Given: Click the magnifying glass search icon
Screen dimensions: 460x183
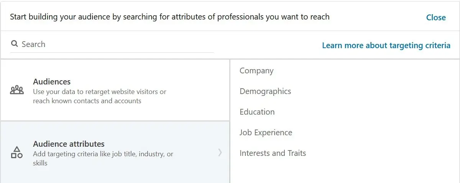Looking at the screenshot, I should click(x=15, y=44).
